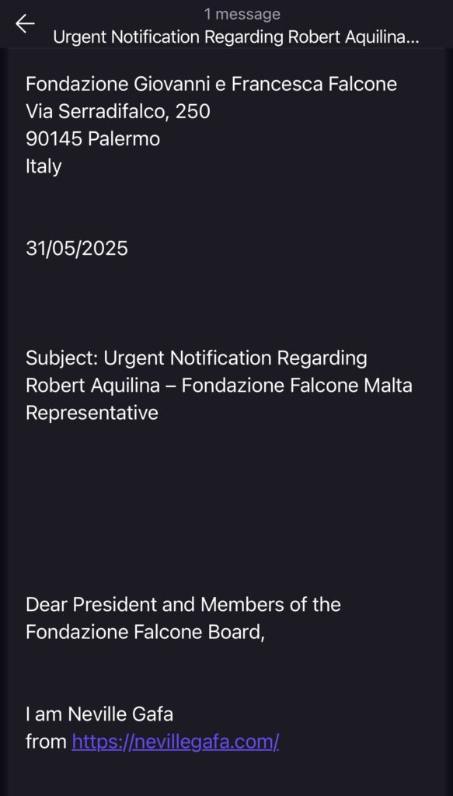Tap the "Via Serradifalco, 250" address line
Viewport: 453px width, 796px height.
(x=117, y=111)
